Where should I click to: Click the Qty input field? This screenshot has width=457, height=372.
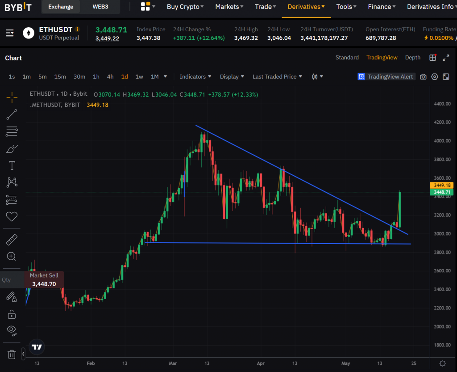point(12,280)
